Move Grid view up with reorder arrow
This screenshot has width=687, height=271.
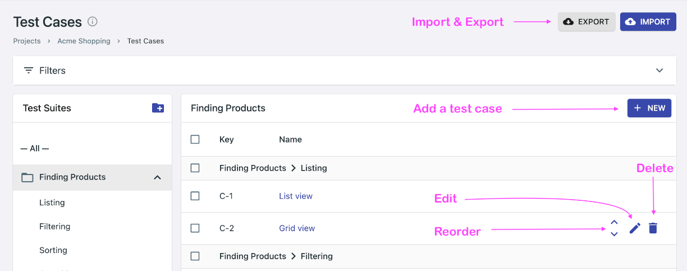pyautogui.click(x=614, y=223)
